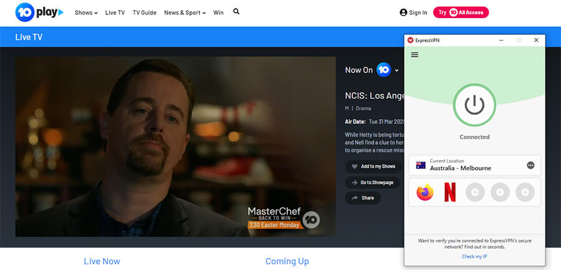Image resolution: width=561 pixels, height=270 pixels.
Task: Open the search magnifier icon
Action: tap(236, 11)
